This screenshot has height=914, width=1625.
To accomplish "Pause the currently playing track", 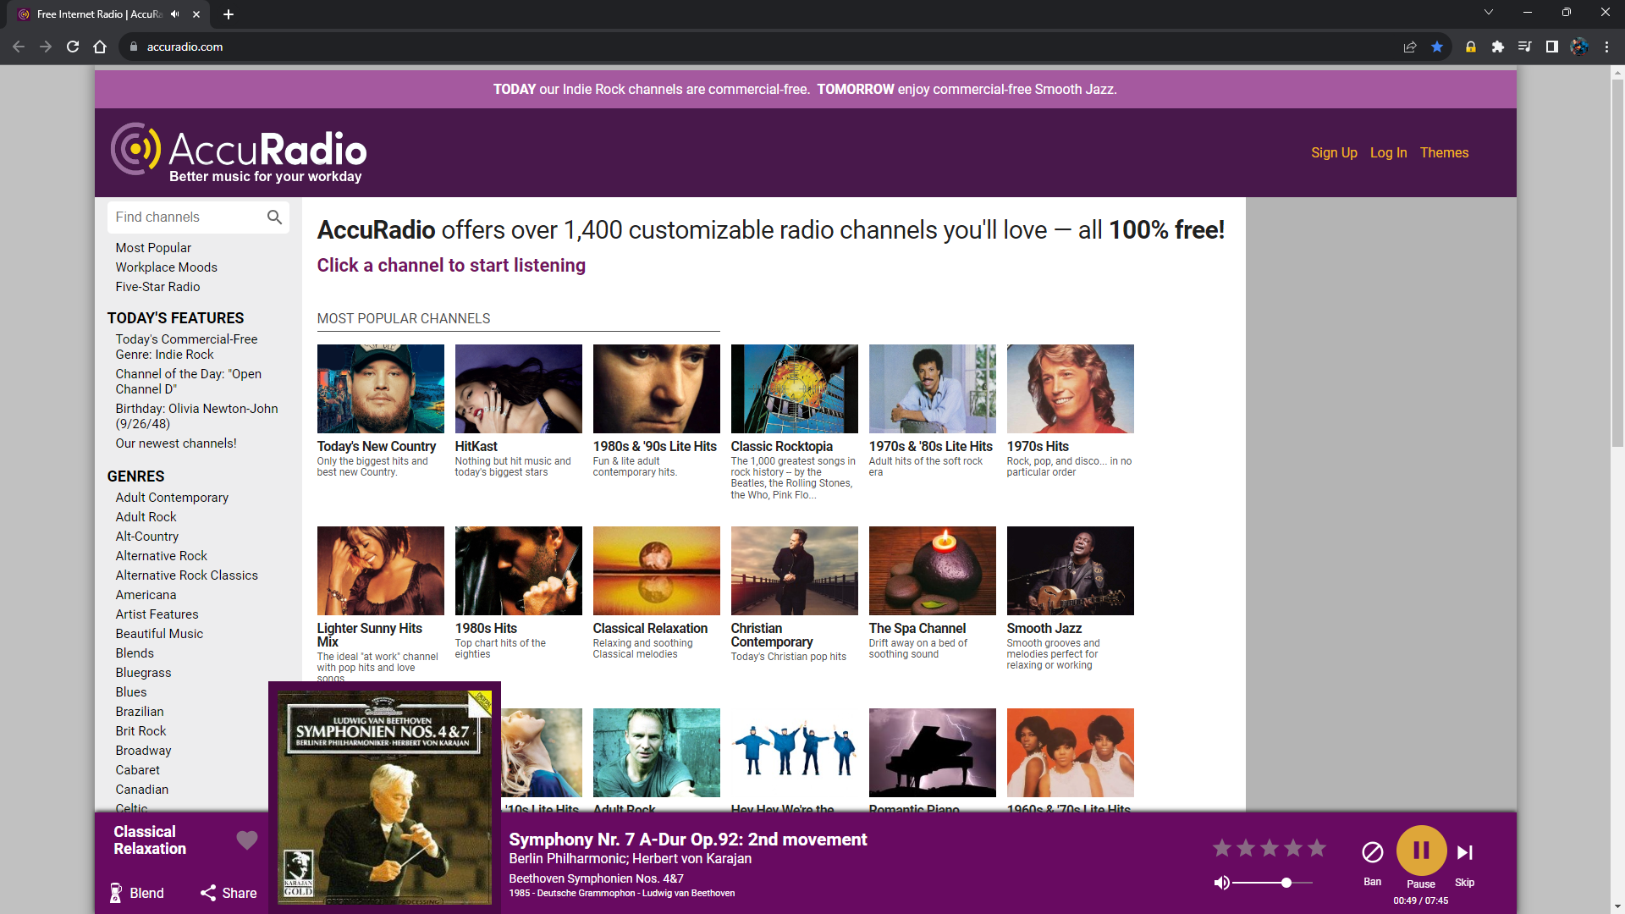I will 1421,851.
